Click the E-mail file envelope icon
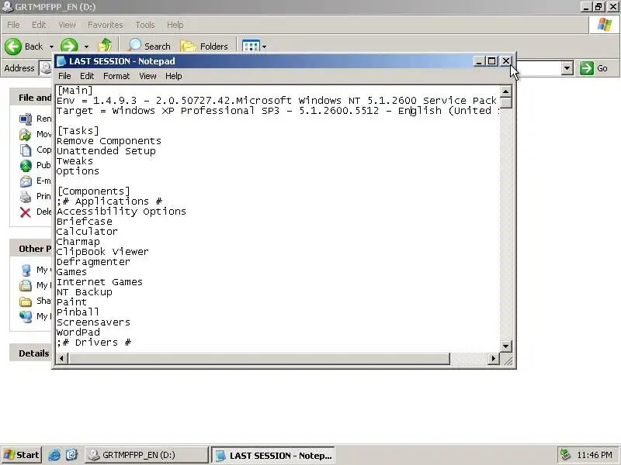The image size is (621, 465). [x=26, y=181]
